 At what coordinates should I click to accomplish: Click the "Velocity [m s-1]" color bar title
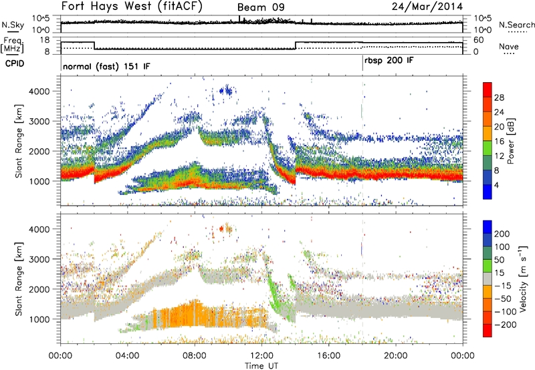click(x=523, y=279)
